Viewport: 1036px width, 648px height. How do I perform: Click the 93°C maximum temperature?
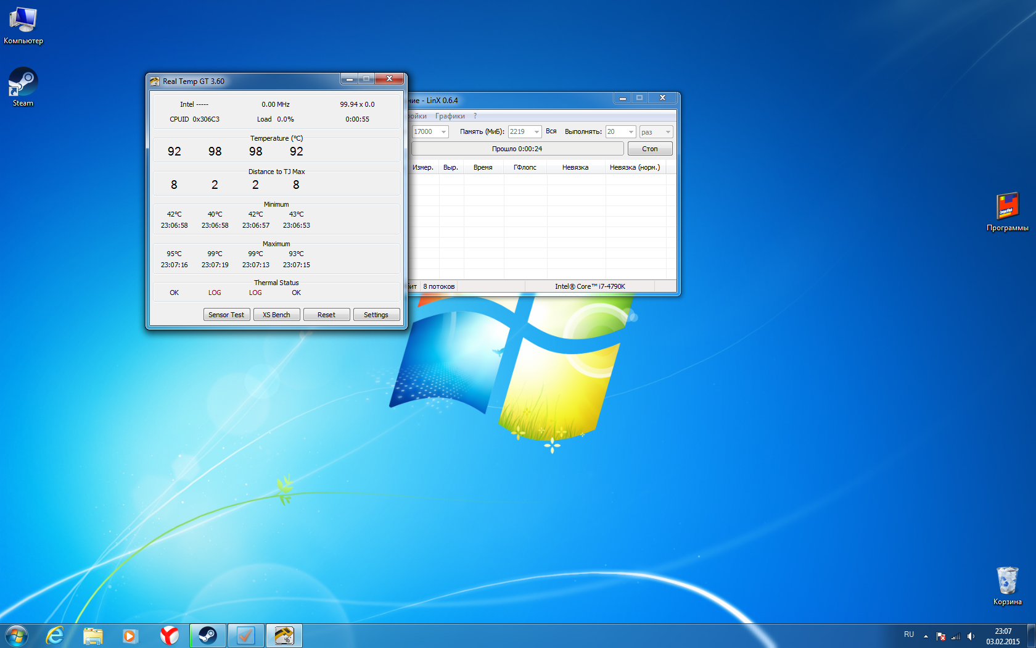point(296,254)
